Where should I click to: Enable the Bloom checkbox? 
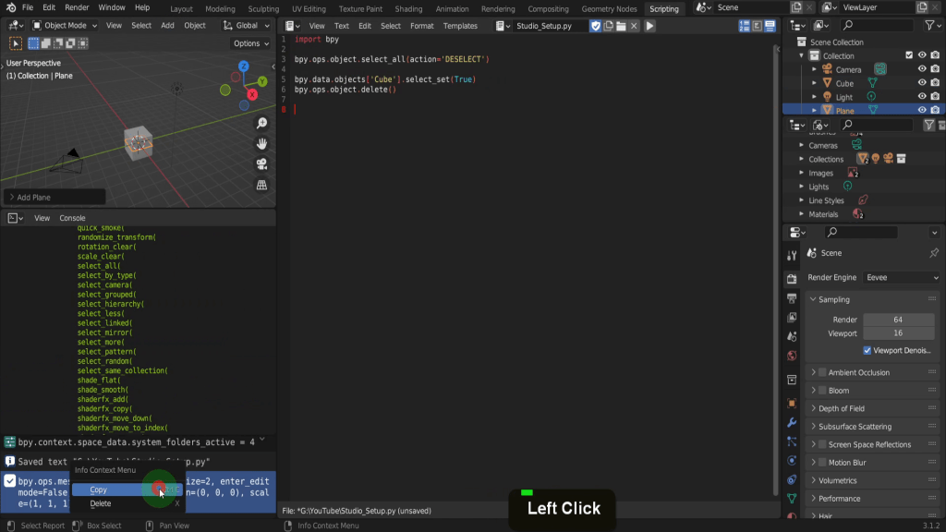tap(822, 391)
